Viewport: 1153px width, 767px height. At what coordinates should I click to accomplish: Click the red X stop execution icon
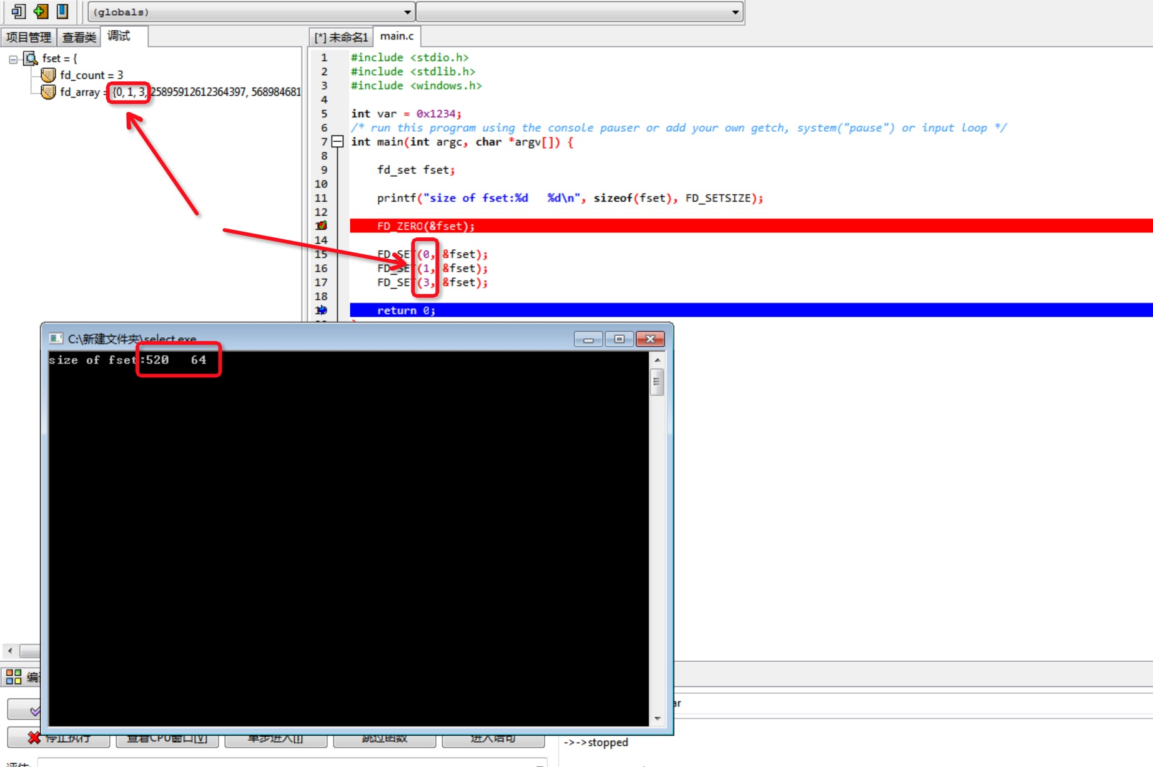click(34, 738)
